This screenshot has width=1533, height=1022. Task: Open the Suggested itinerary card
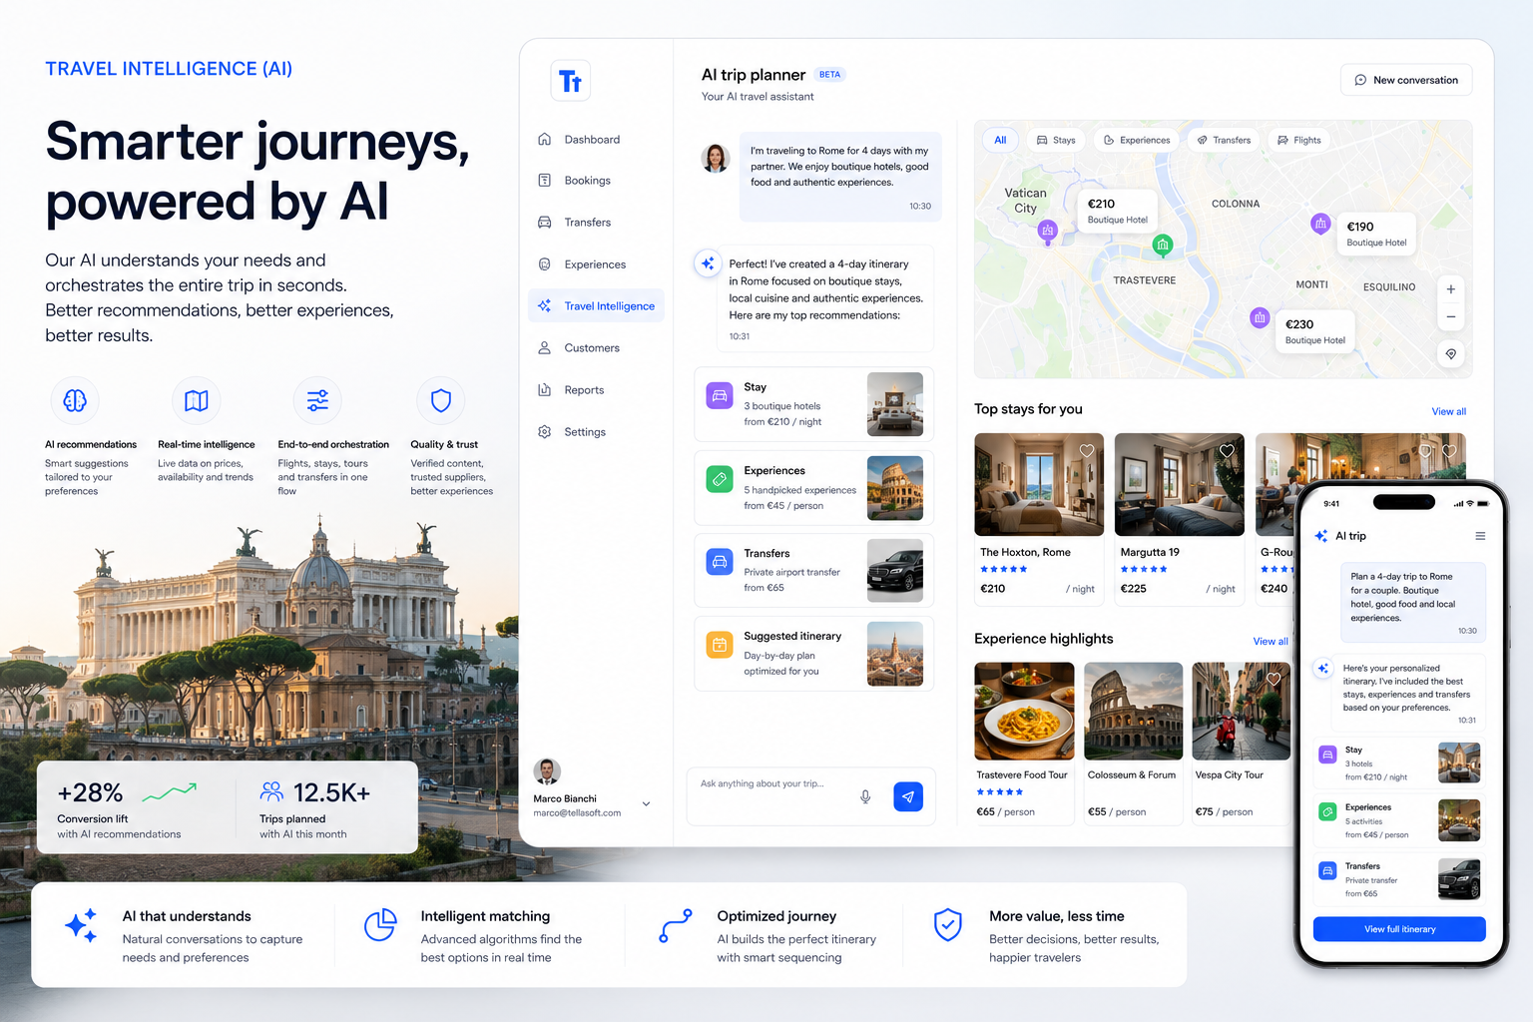coord(813,654)
